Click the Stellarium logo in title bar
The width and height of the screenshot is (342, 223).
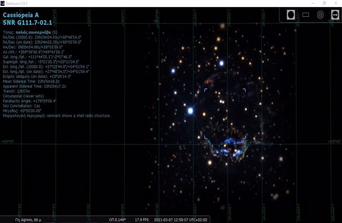coord(3,3)
